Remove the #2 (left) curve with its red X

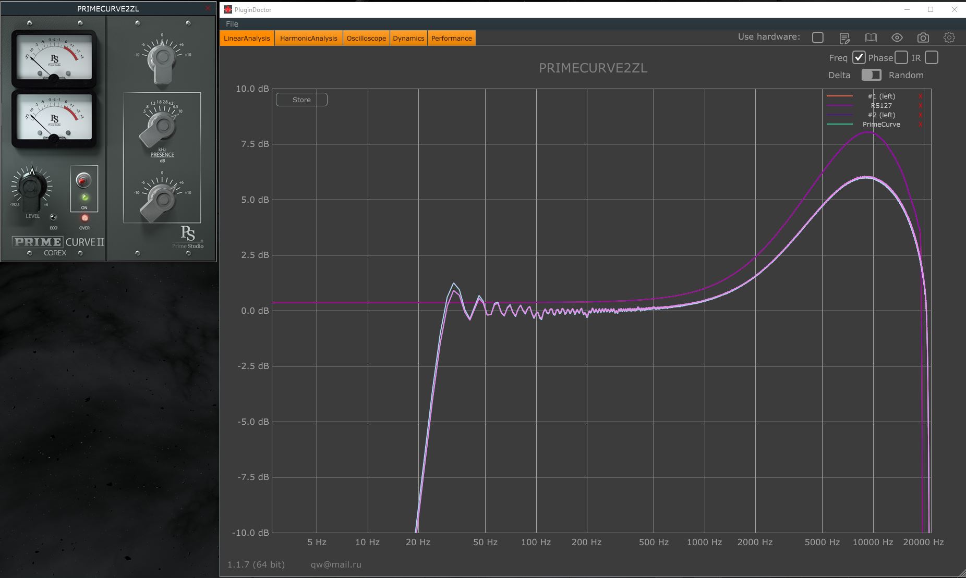click(x=921, y=115)
